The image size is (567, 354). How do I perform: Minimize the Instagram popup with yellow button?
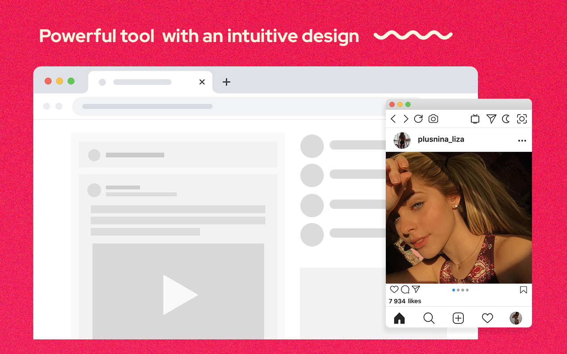400,104
